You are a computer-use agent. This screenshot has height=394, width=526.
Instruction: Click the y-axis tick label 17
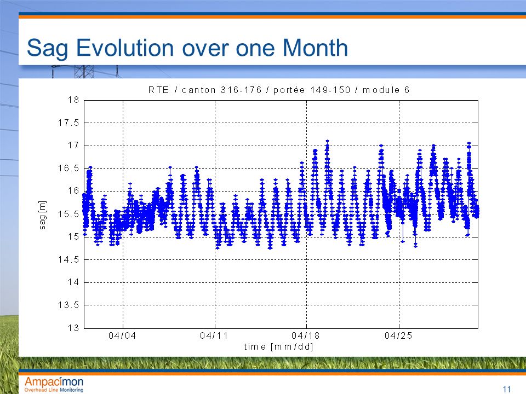(x=73, y=146)
